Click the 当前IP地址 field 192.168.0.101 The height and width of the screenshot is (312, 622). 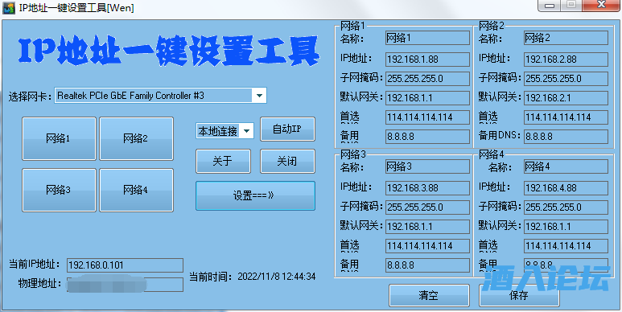[125, 265]
